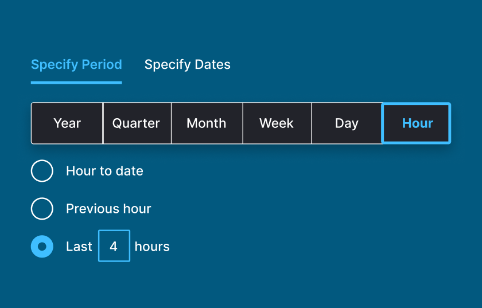The image size is (482, 308).
Task: Switch to the Specify Period tab
Action: tap(76, 65)
